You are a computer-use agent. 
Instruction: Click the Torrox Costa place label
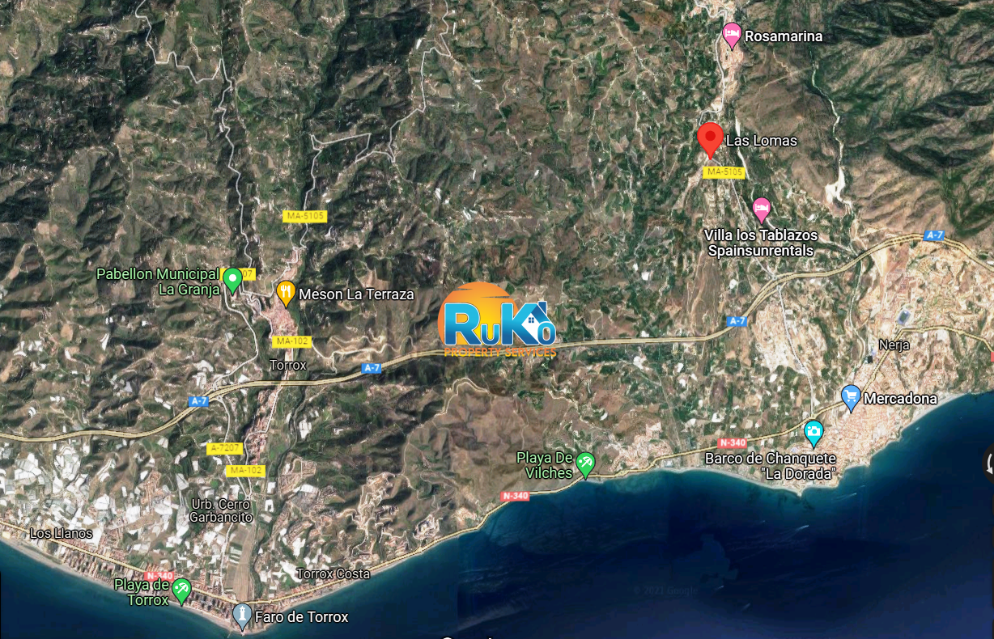333,573
